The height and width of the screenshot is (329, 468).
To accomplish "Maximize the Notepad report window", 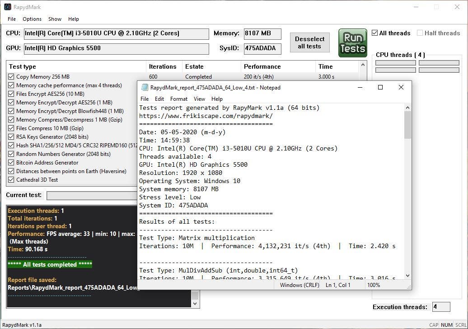I will coord(380,88).
